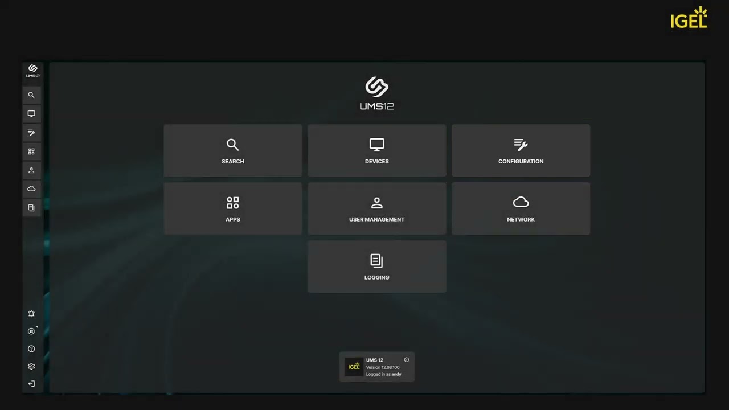Open the Network tile
Screen dimensions: 729x410
pyautogui.click(x=521, y=209)
